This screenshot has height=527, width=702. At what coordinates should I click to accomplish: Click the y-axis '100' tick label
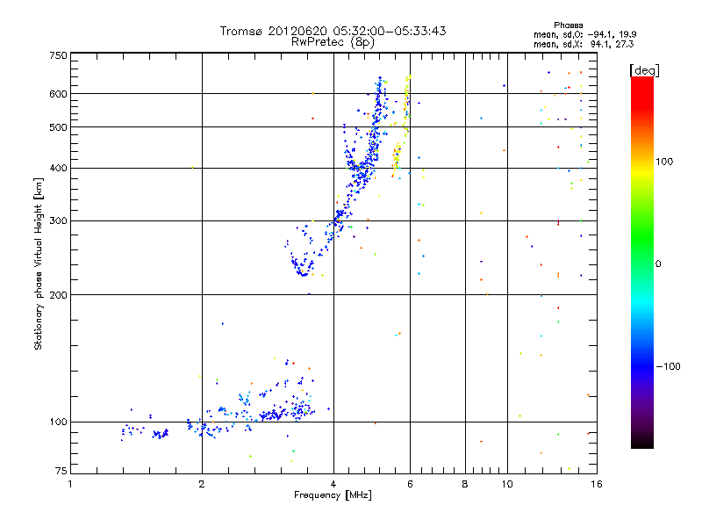[x=58, y=422]
